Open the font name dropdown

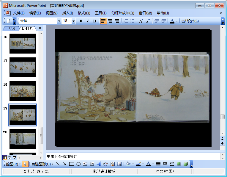coord(59,21)
